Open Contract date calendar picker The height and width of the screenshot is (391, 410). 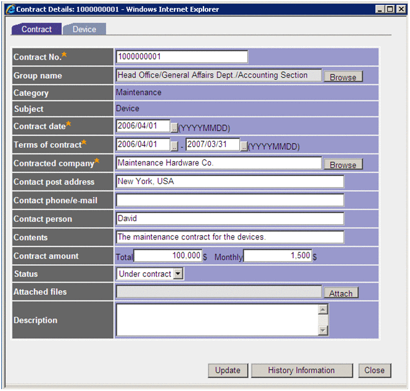(174, 127)
